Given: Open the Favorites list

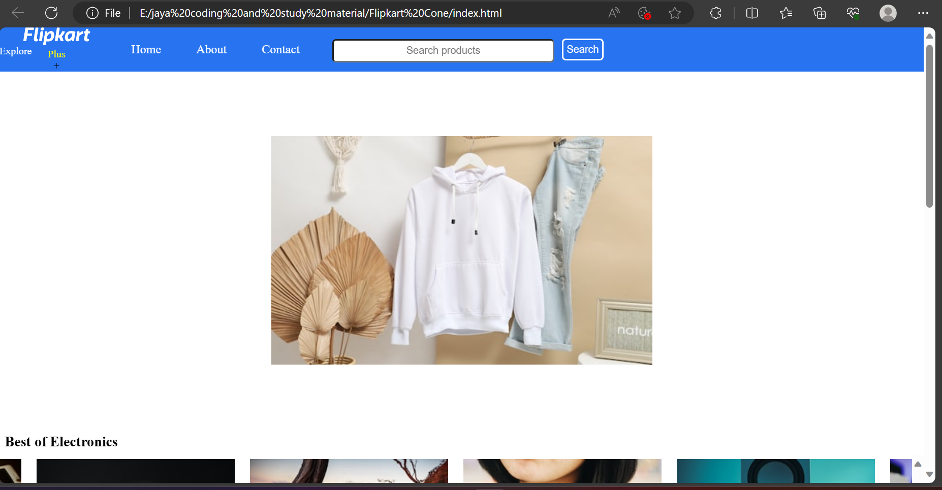Looking at the screenshot, I should coord(786,13).
